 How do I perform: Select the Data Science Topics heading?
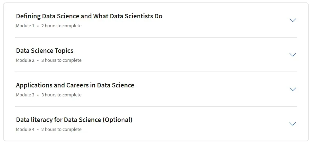point(45,51)
